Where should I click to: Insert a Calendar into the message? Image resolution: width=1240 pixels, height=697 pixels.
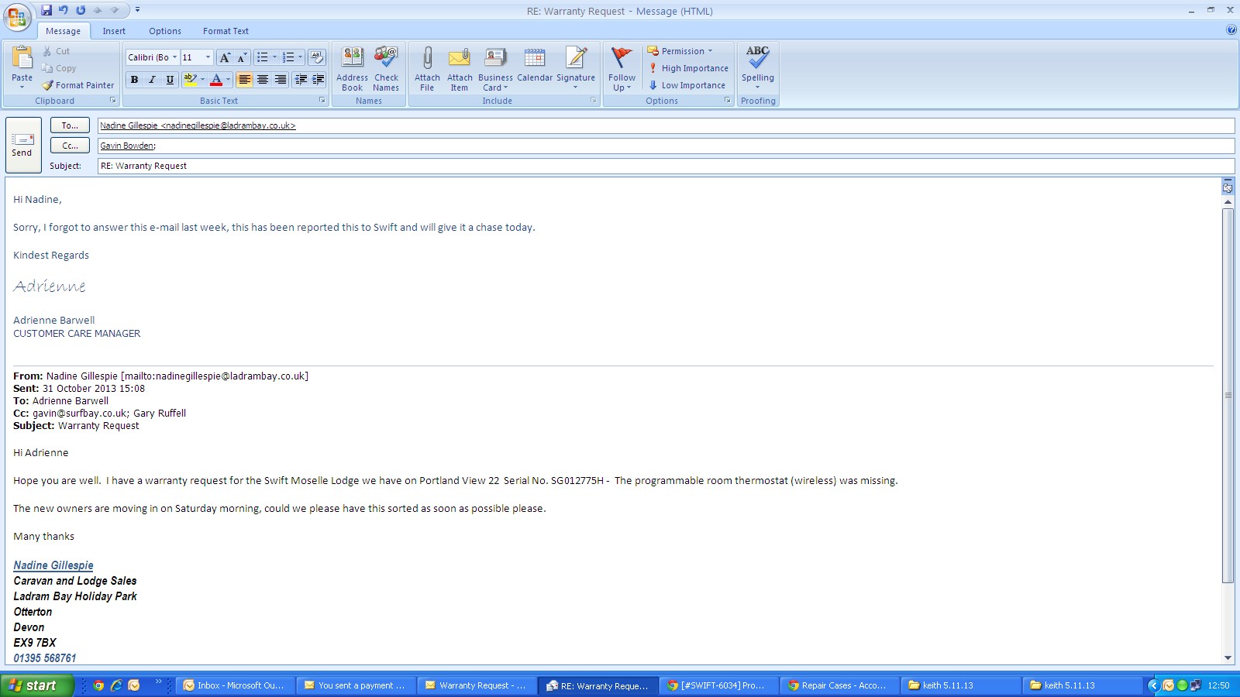tap(535, 65)
